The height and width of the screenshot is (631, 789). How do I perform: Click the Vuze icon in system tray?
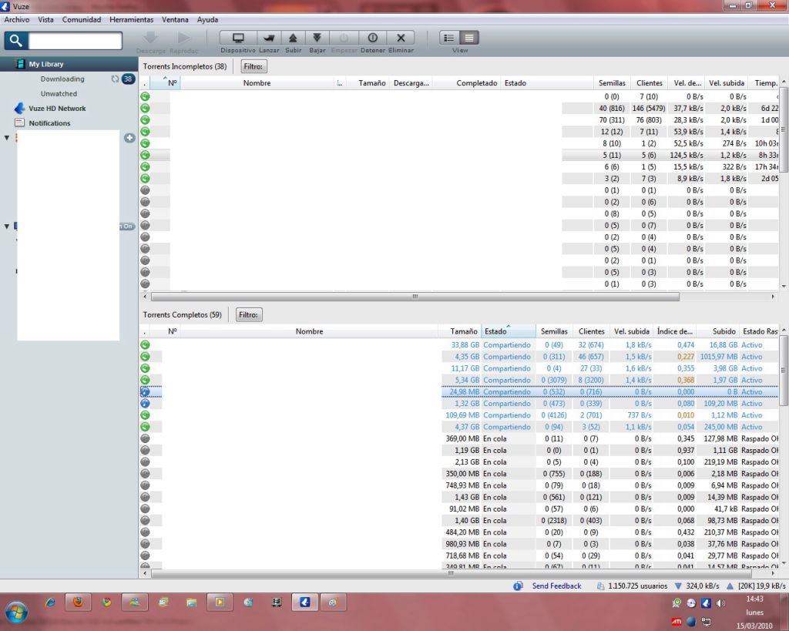tap(706, 603)
